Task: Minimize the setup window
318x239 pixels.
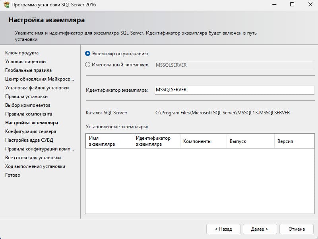Action: (274, 4)
